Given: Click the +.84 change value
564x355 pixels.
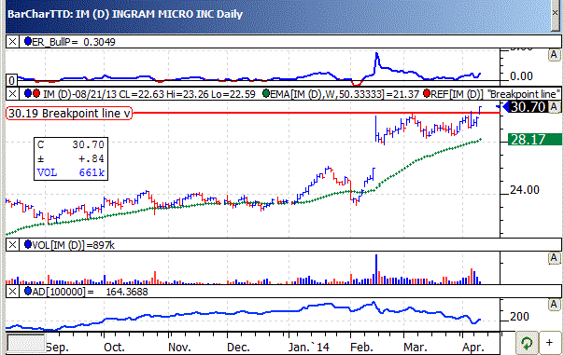Looking at the screenshot, I should click(92, 158).
